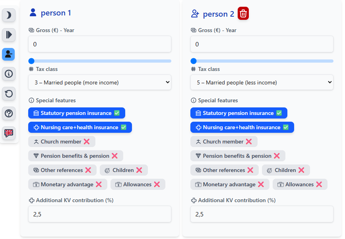Click the reset arrow icon

pos(9,94)
